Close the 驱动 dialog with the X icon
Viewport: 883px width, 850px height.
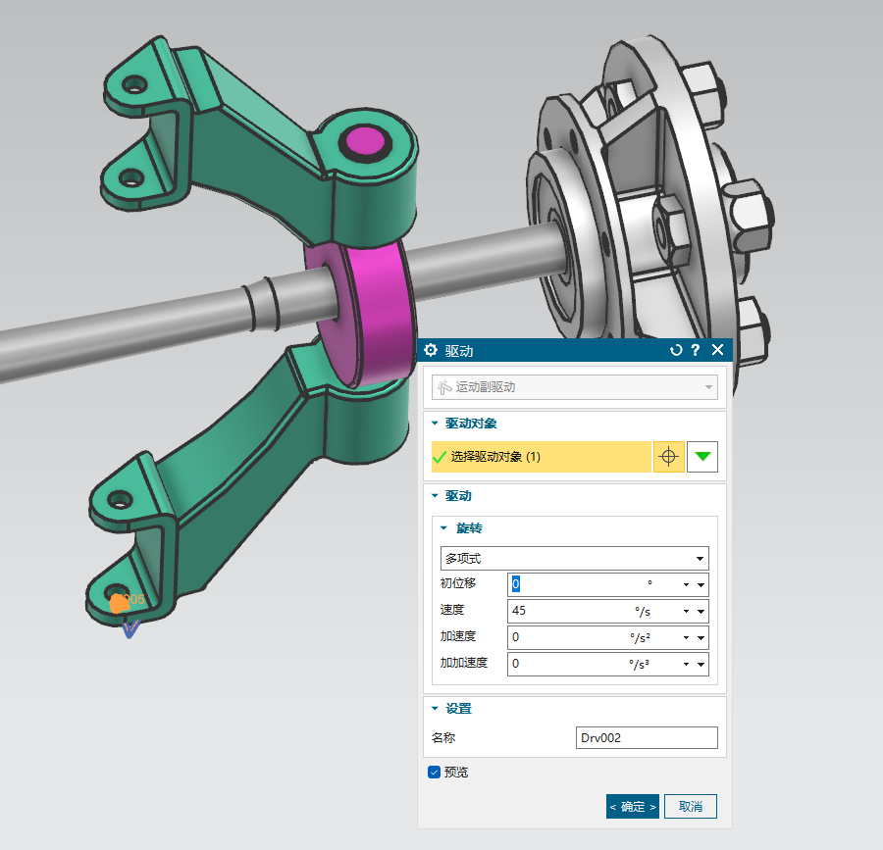(717, 350)
